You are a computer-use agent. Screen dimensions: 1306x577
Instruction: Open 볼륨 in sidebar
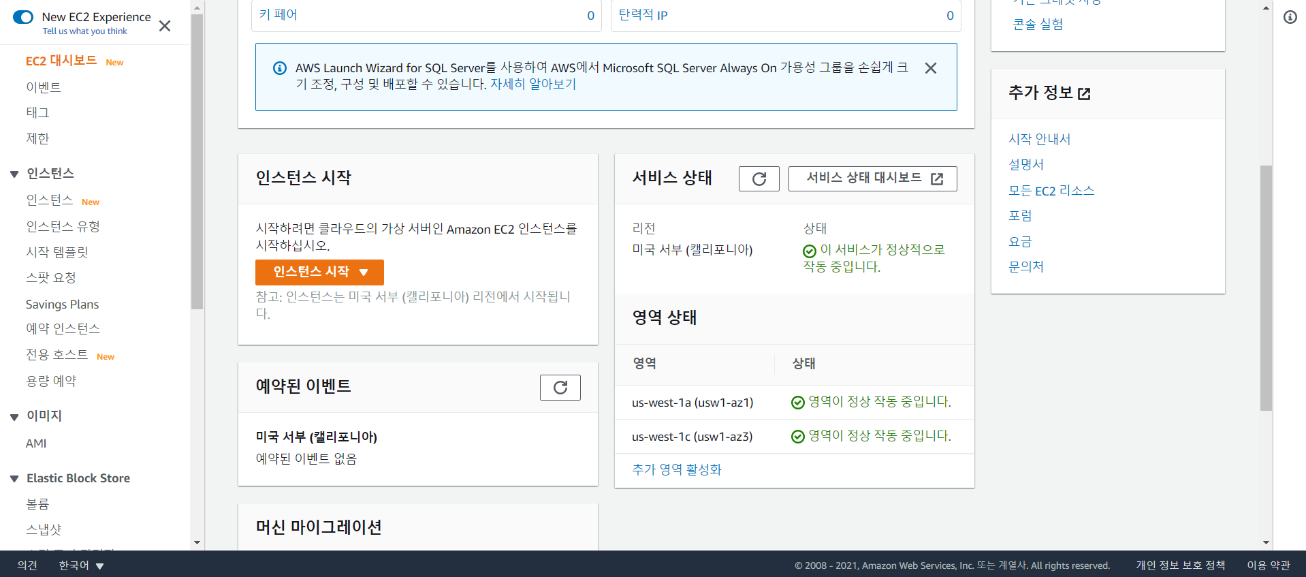37,504
